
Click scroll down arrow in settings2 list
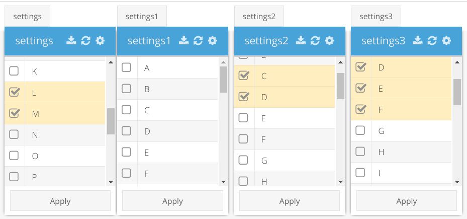pyautogui.click(x=340, y=182)
